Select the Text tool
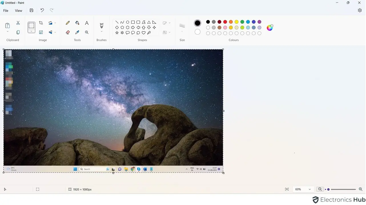 coord(87,23)
